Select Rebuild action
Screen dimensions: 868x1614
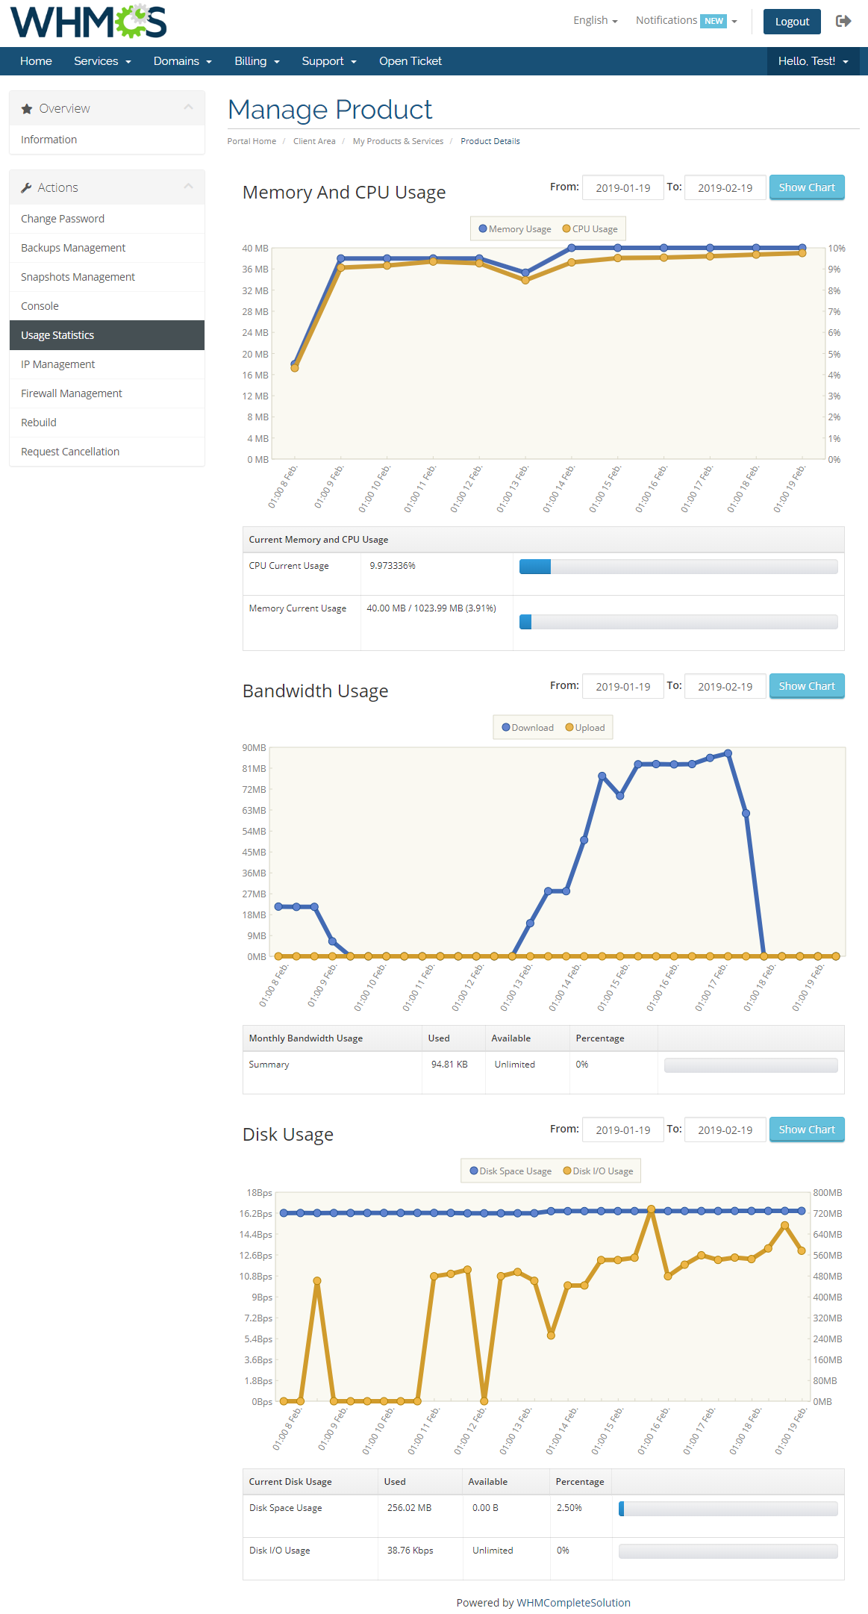[107, 423]
